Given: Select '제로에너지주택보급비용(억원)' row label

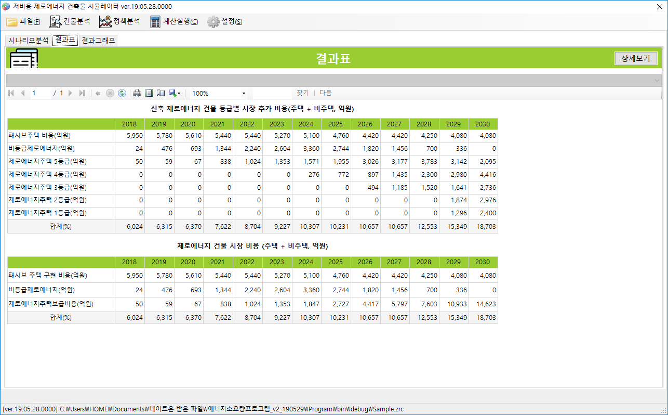Looking at the screenshot, I should pyautogui.click(x=51, y=304).
